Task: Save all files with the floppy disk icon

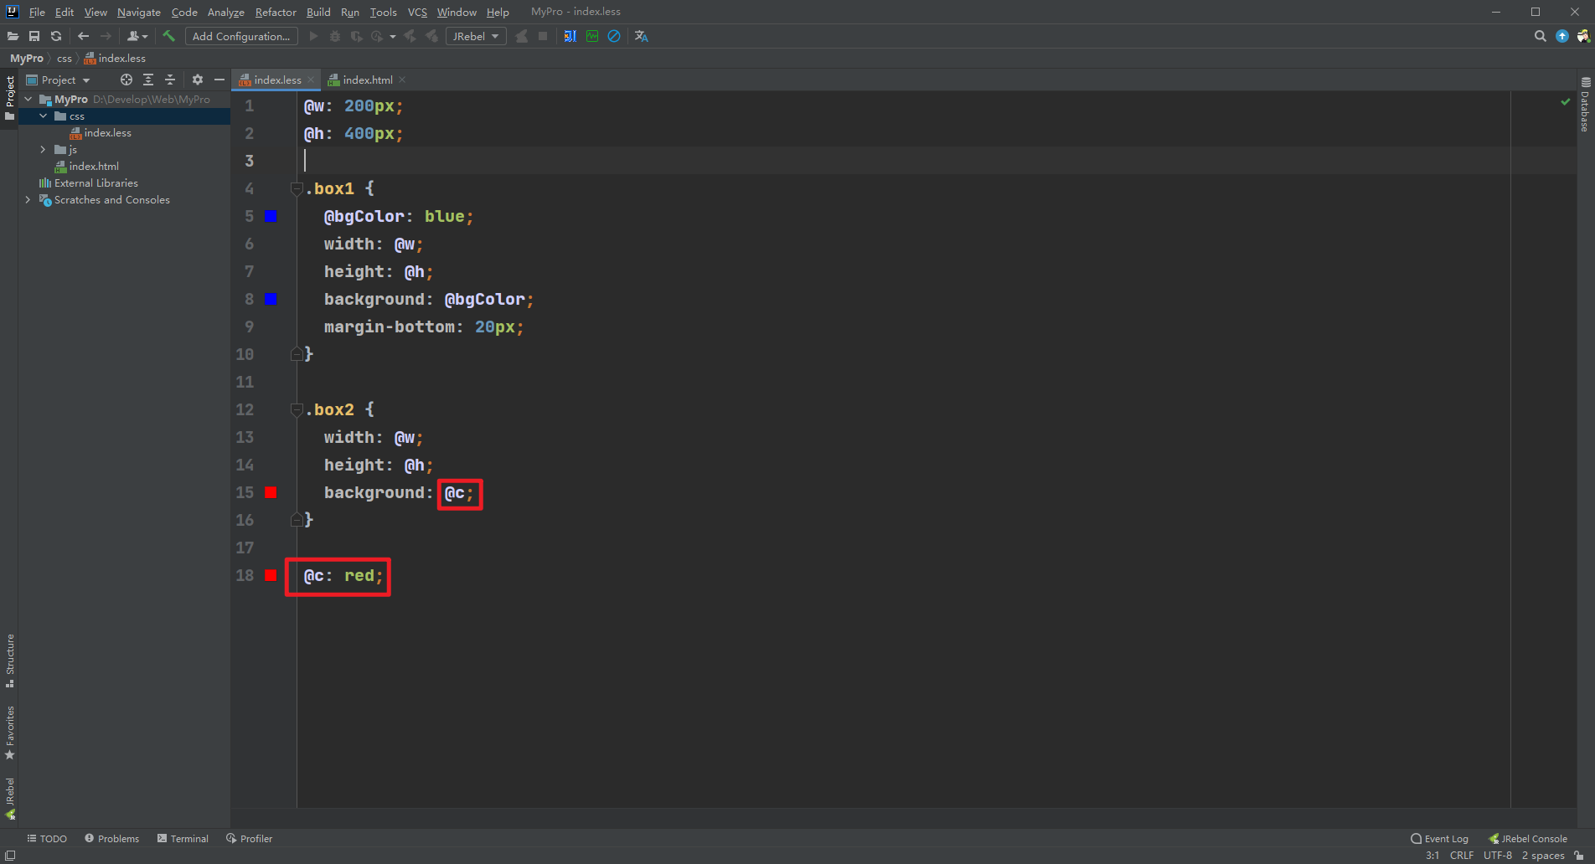Action: tap(34, 36)
